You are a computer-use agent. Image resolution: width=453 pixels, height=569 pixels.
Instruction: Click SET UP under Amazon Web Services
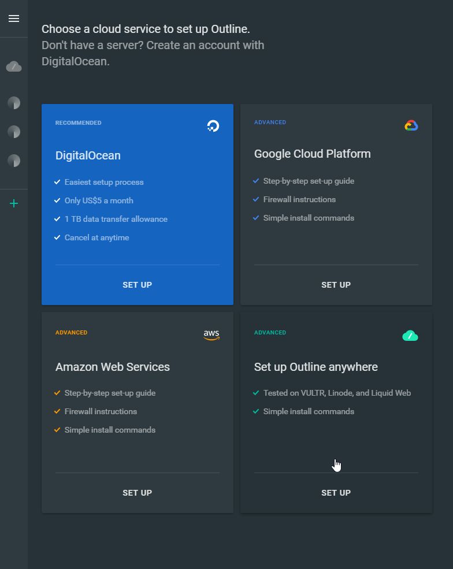tap(137, 493)
